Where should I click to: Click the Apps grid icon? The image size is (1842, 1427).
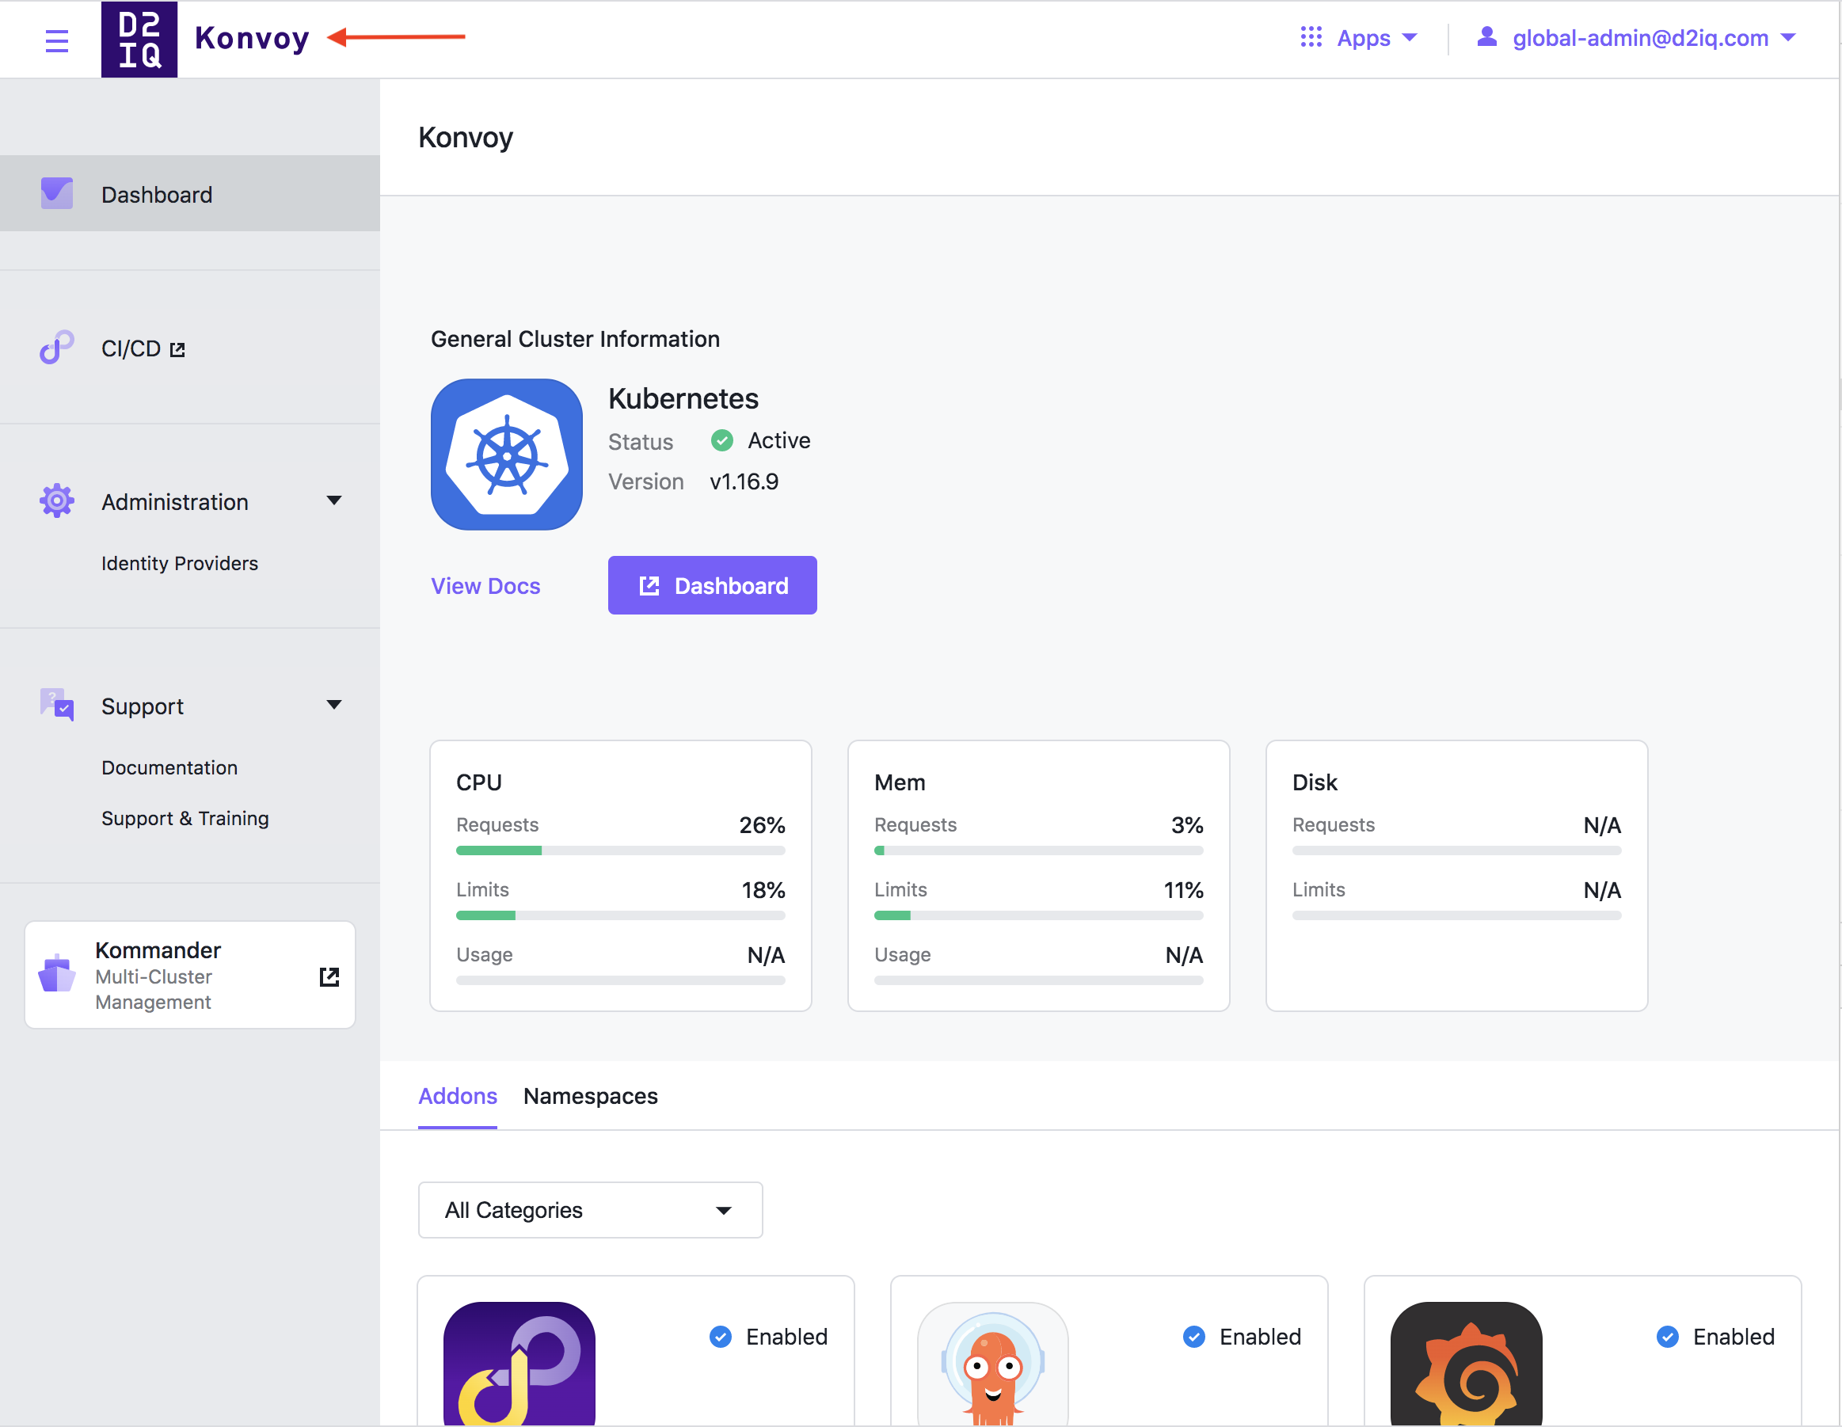click(x=1311, y=37)
